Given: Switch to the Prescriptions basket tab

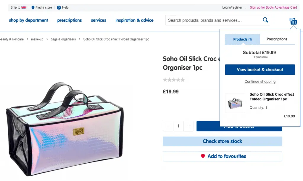Looking at the screenshot, I should 277,39.
